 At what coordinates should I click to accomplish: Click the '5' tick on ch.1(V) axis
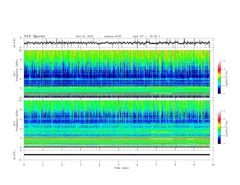coord(21,38)
